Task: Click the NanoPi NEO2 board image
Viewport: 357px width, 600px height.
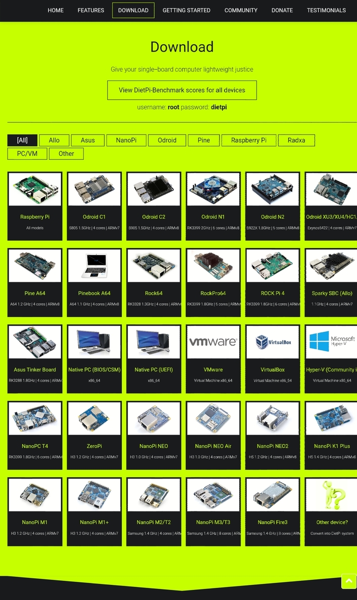Action: [273, 418]
